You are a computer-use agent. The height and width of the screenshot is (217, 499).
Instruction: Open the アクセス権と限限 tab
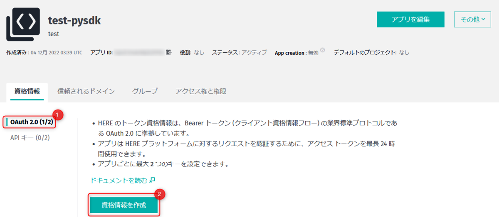click(x=201, y=91)
